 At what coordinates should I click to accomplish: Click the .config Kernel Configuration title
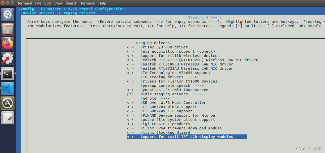click(x=71, y=9)
